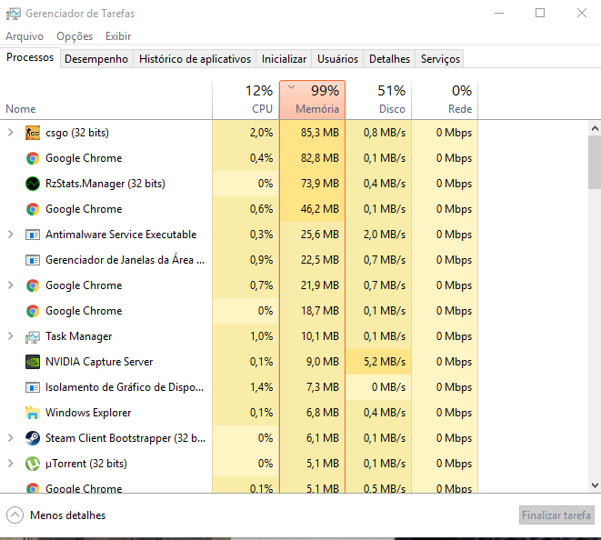Switch to the Serviços tab
601x540 pixels.
[x=440, y=59]
